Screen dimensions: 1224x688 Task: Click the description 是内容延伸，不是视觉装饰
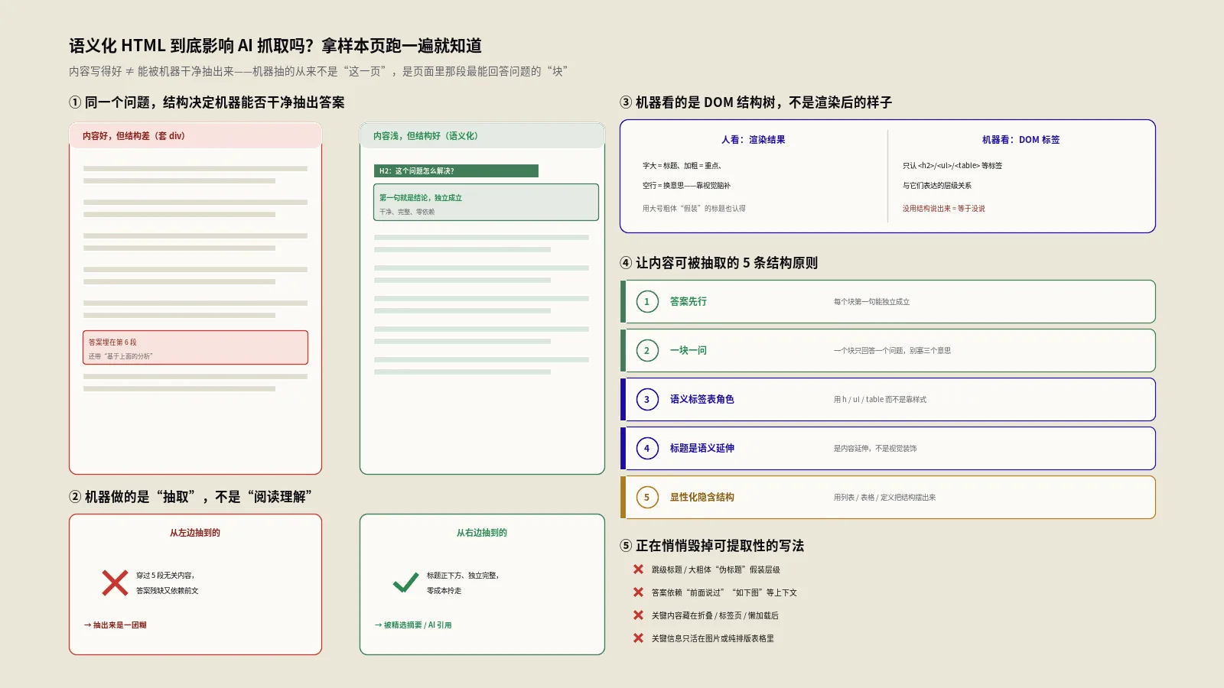pos(875,449)
